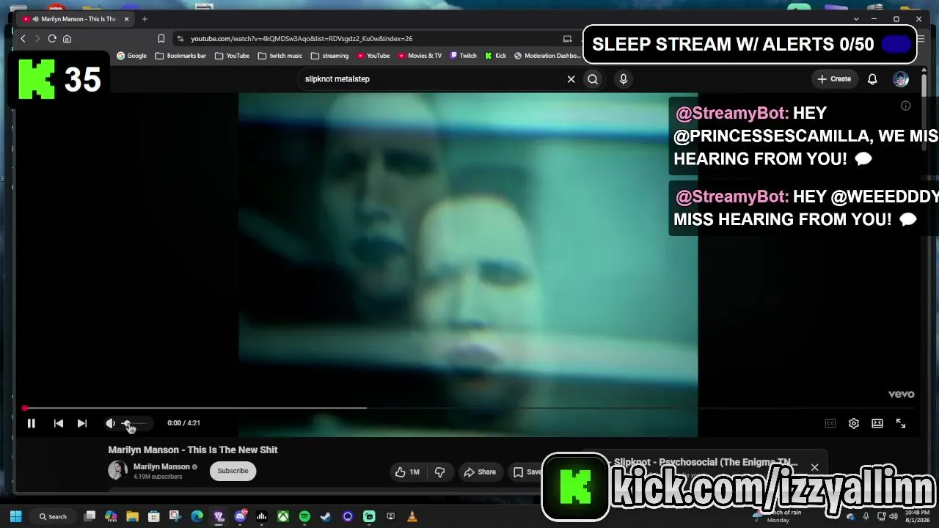Open the 'Moderation Dashbo...' bookmark
This screenshot has height=528, width=939.
[547, 56]
